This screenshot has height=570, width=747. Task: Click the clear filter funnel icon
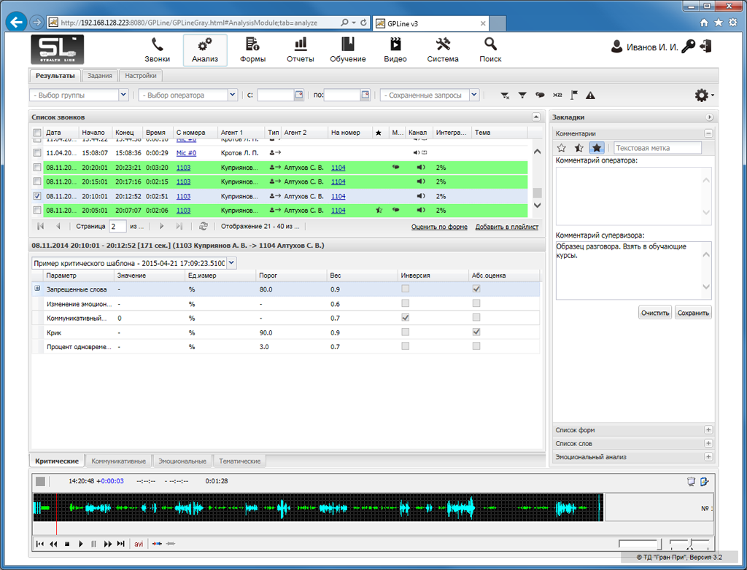pos(505,95)
